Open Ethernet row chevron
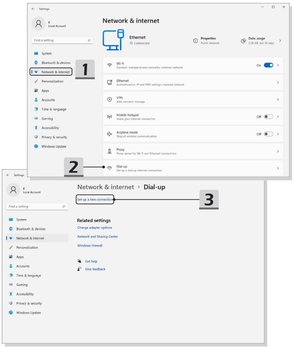This screenshot has height=347, width=292. coord(278,82)
